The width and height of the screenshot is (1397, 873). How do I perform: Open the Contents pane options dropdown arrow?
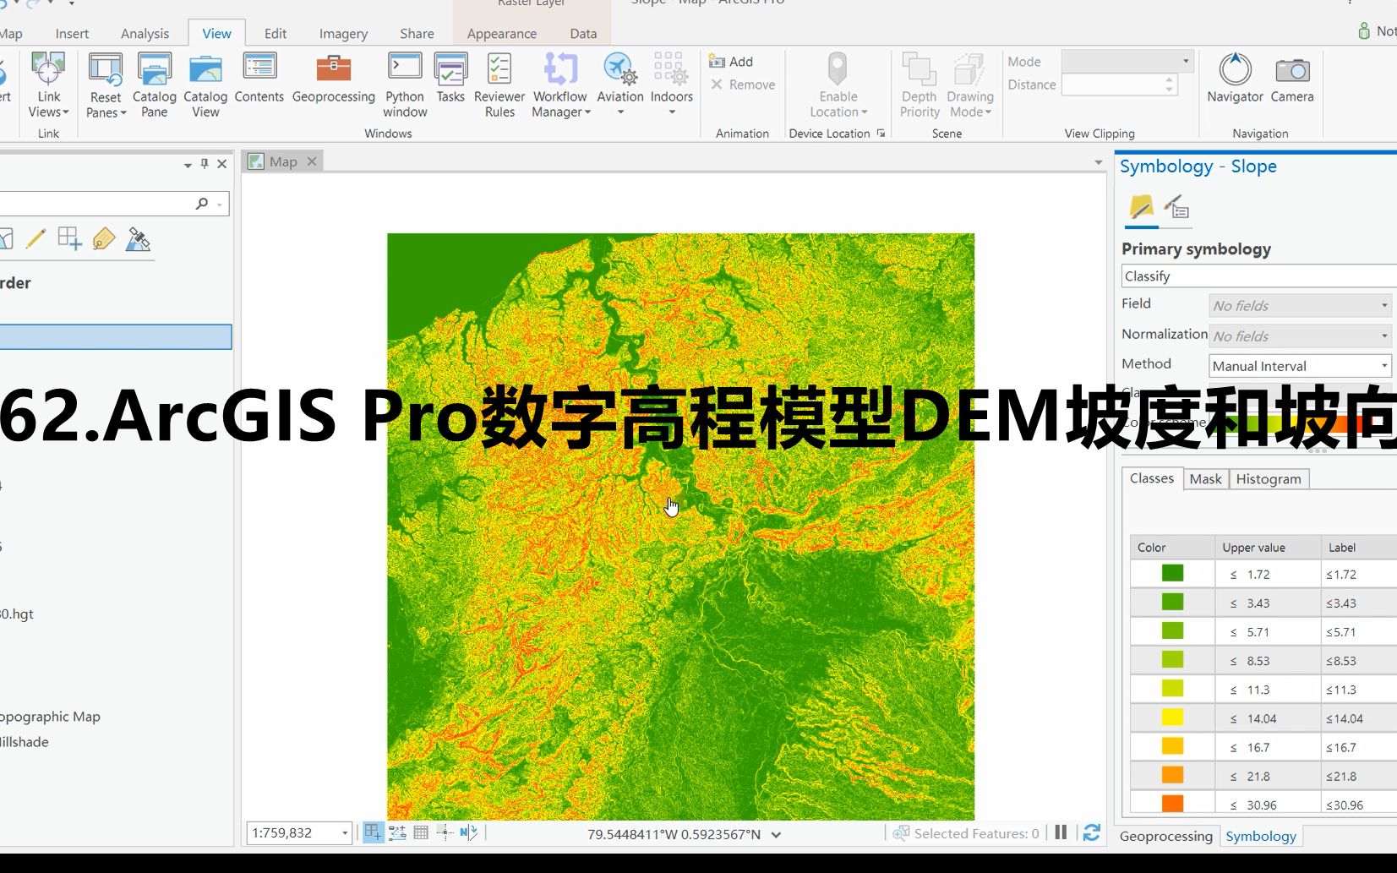(188, 165)
